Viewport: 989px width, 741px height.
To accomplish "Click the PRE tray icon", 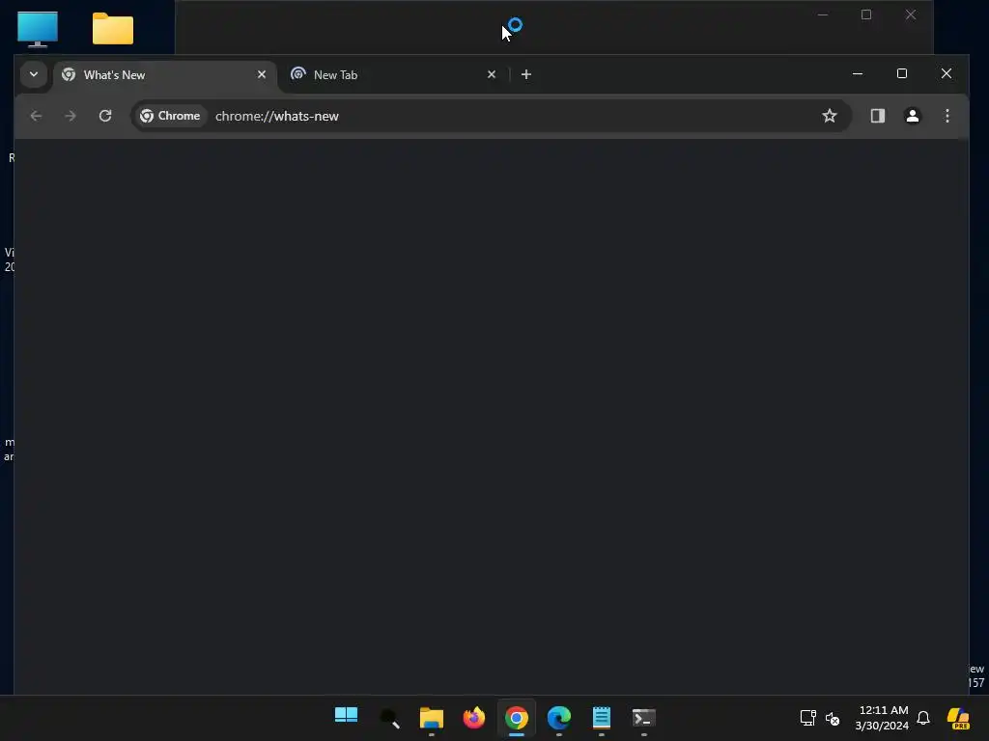I will (958, 718).
